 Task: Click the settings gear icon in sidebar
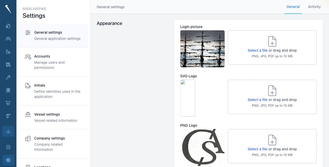tap(8, 160)
